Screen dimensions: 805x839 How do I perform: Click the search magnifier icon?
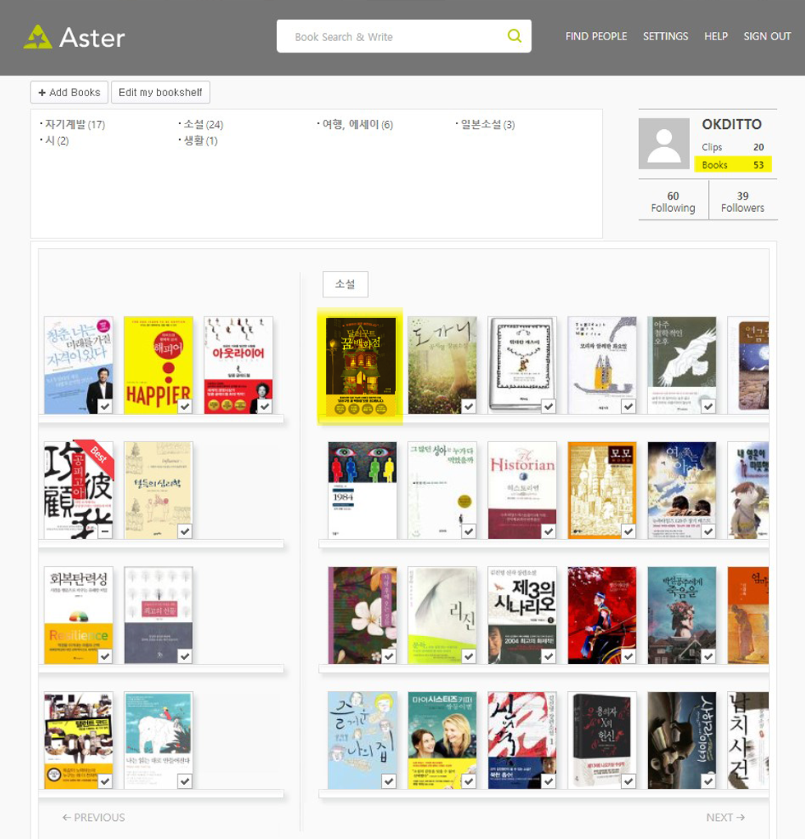514,36
